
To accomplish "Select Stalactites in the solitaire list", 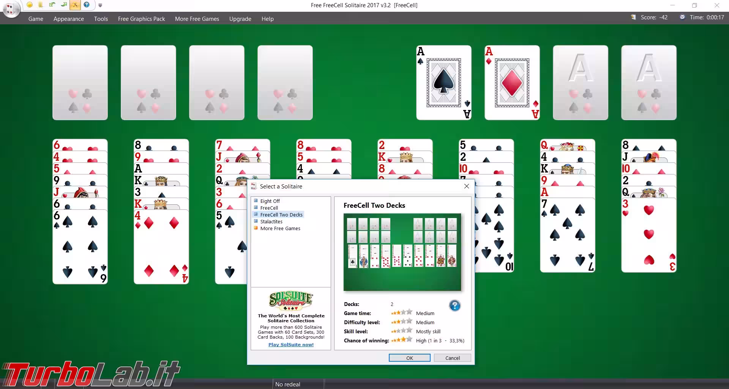I will click(271, 221).
